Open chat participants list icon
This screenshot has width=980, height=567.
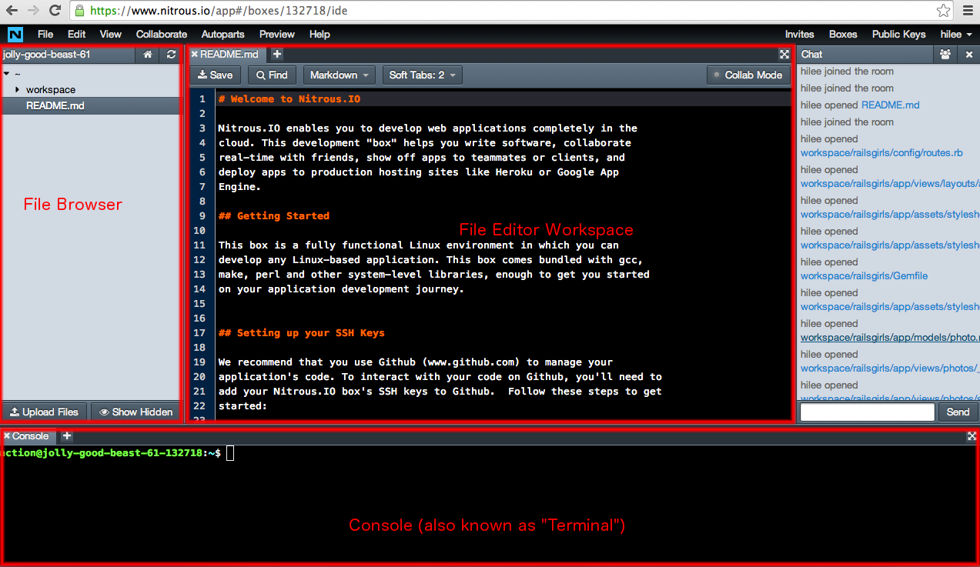(x=945, y=55)
